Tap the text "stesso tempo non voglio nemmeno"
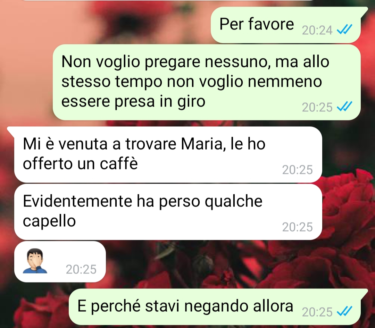Screen dimensions: 375x328 point(192,82)
